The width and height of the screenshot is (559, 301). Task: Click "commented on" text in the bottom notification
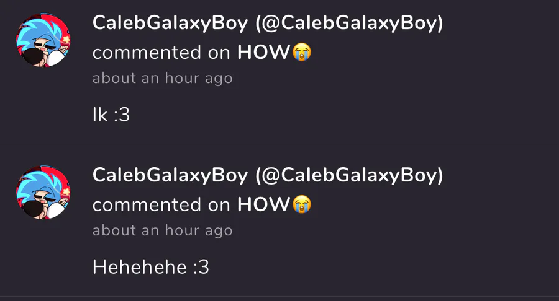(x=162, y=204)
